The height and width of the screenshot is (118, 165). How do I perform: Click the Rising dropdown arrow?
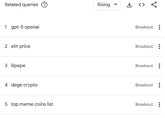pos(116,5)
